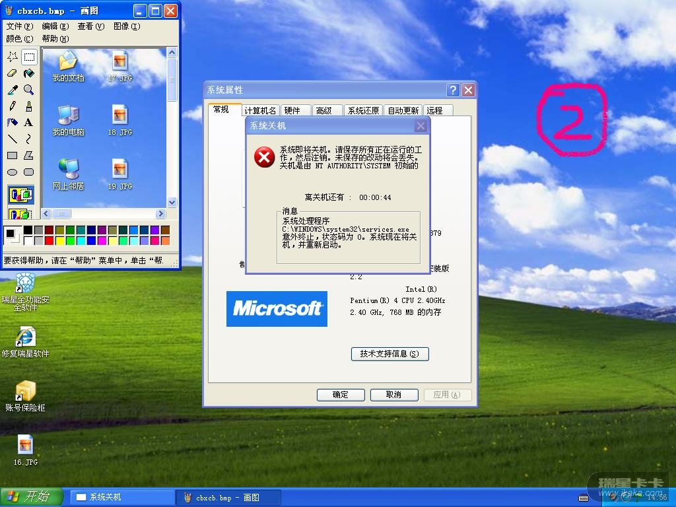Viewport: 676px width, 507px height.
Task: Enable transparent selection mode in Paint toolbox
Action: 20,213
